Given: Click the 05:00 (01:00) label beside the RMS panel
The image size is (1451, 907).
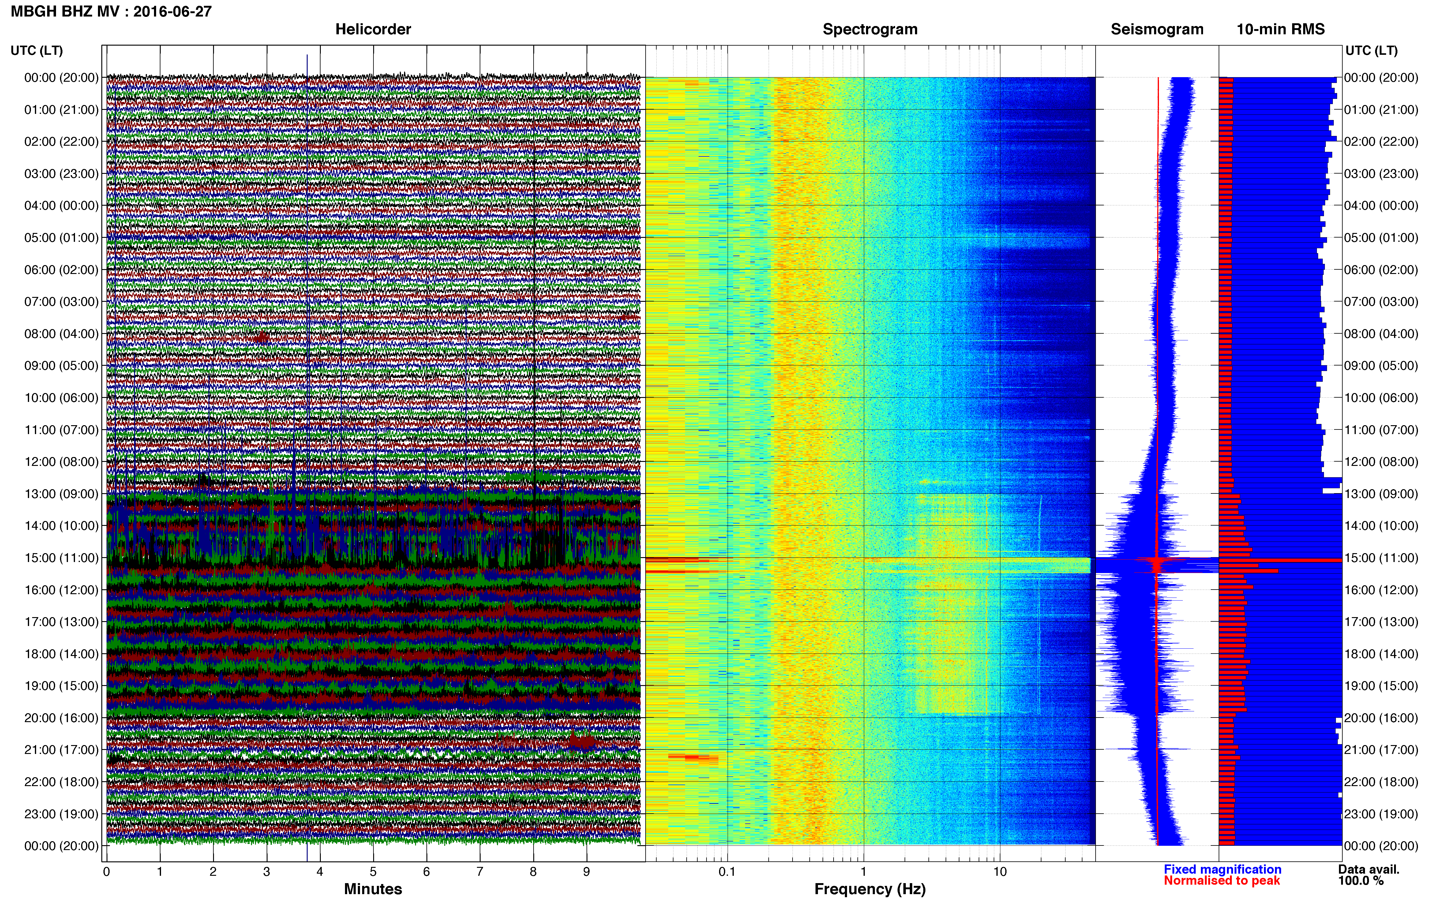Looking at the screenshot, I should point(1381,238).
